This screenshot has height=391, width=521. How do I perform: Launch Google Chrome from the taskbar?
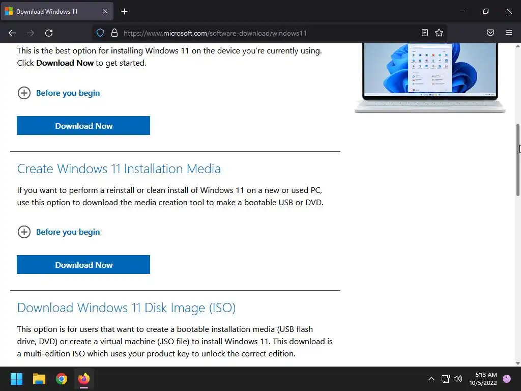point(62,379)
